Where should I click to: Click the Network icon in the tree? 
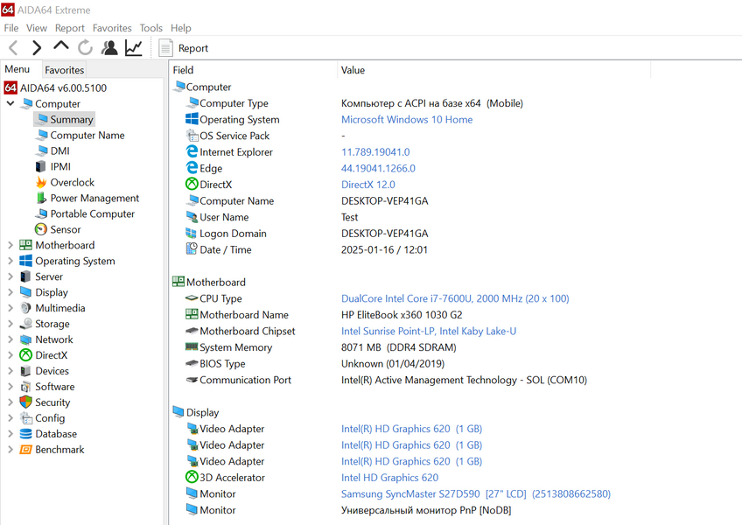tap(25, 339)
